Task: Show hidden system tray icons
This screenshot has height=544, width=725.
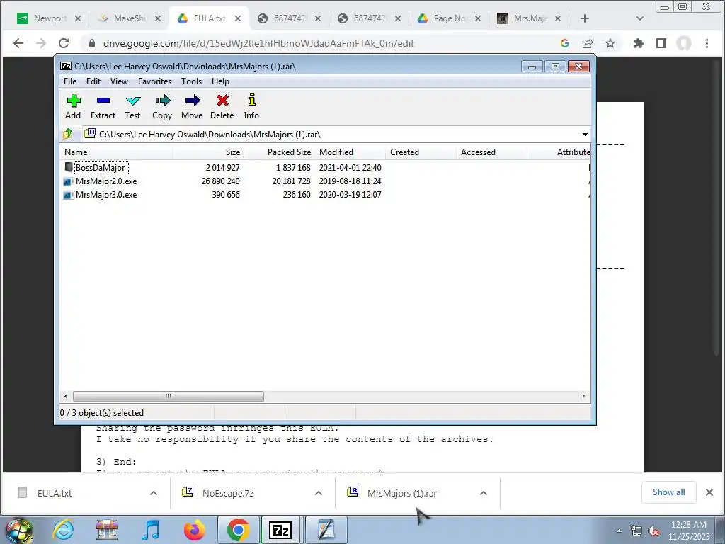Action: tap(619, 531)
